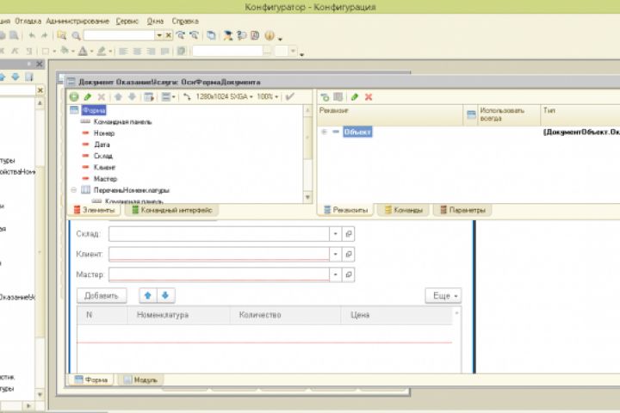This screenshot has width=620, height=413.
Task: Click the background color fill icon
Action: tap(64, 51)
